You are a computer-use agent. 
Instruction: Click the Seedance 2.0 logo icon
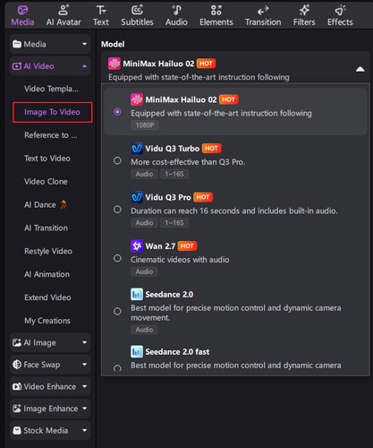[x=137, y=294]
